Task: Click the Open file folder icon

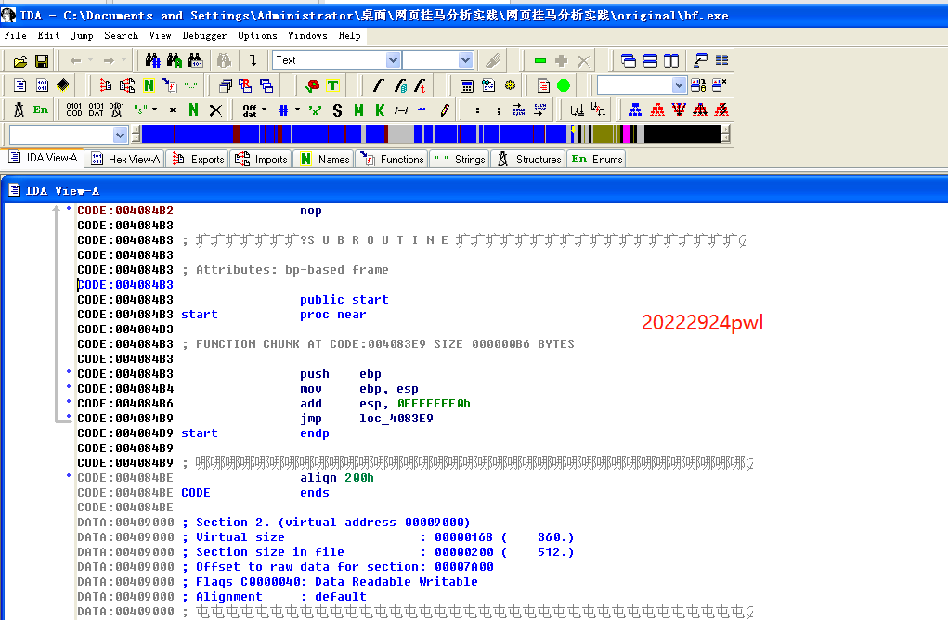Action: tap(19, 61)
